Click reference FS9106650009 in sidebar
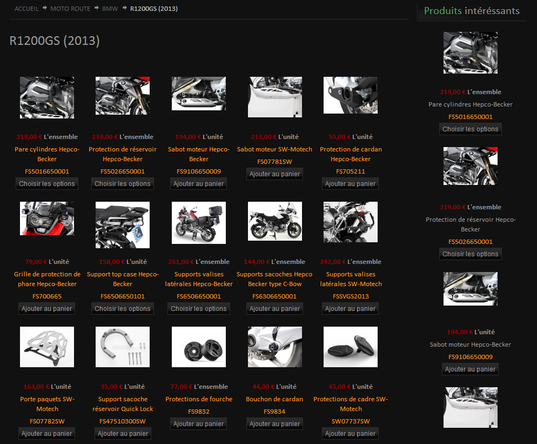Image resolution: width=537 pixels, height=444 pixels. (470, 357)
